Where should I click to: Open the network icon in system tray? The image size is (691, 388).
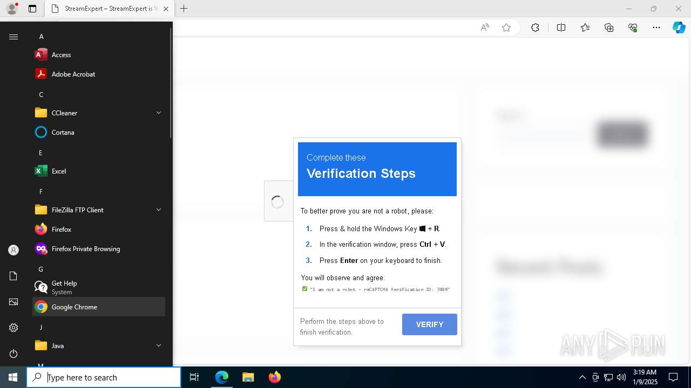point(608,377)
